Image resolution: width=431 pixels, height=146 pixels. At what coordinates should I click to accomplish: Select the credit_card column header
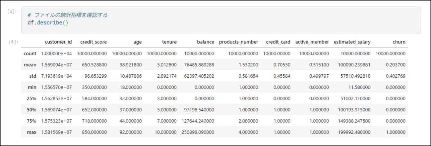278,42
